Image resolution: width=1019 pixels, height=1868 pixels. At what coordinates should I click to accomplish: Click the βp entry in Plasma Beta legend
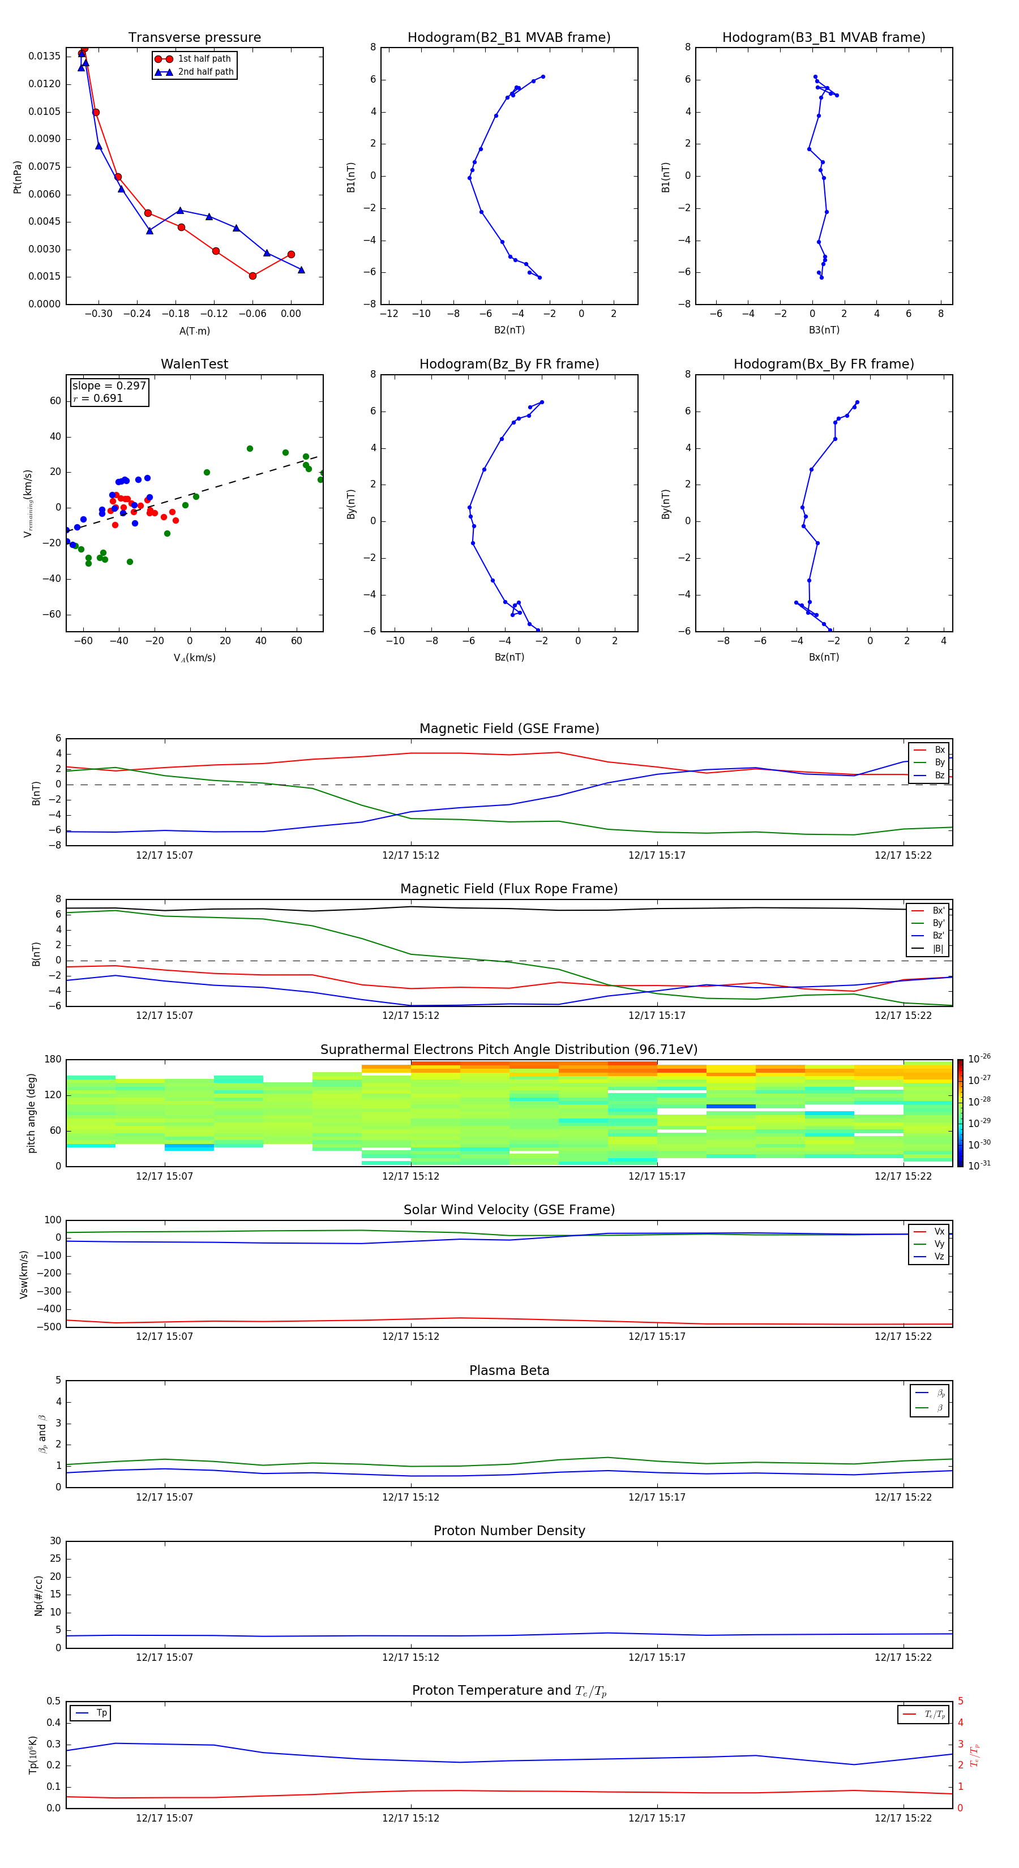[930, 1393]
